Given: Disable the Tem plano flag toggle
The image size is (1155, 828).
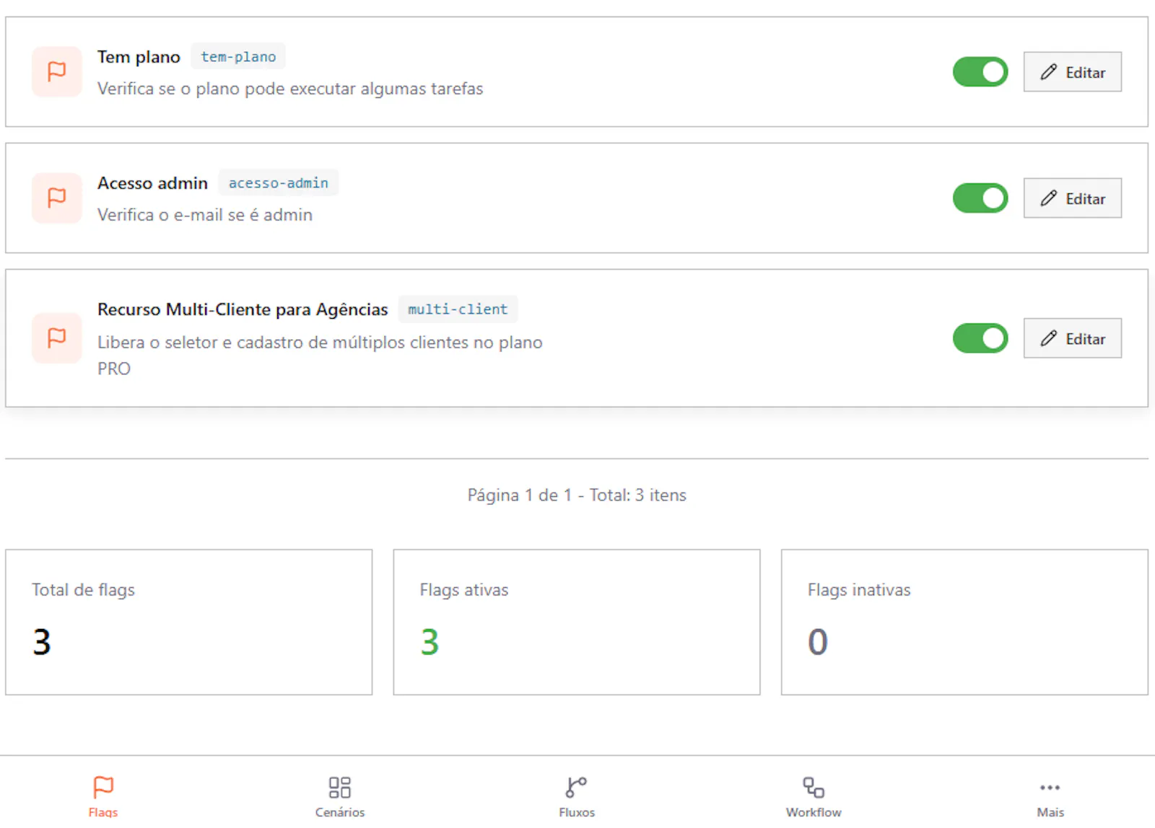Looking at the screenshot, I should click(980, 71).
